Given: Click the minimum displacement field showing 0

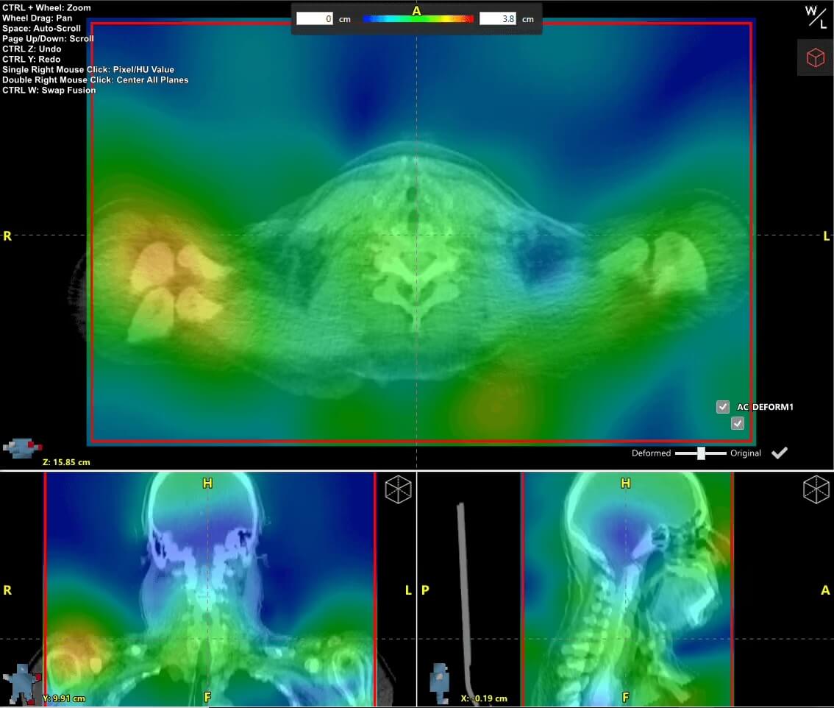Looking at the screenshot, I should [315, 19].
